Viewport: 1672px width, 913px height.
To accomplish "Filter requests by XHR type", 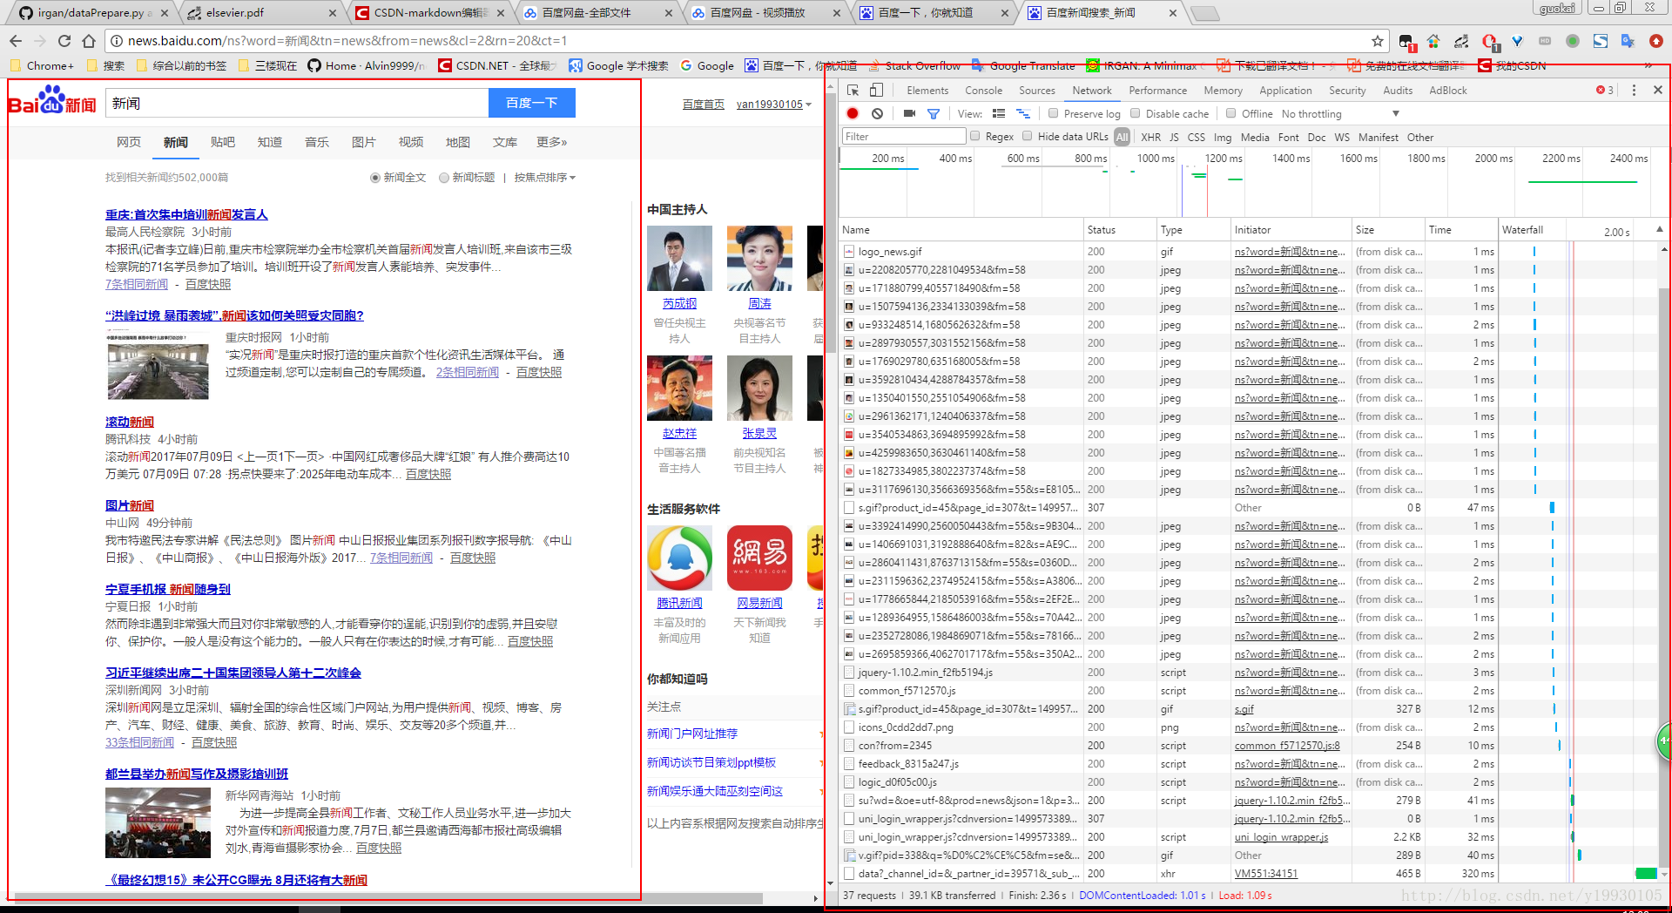I will tap(1150, 137).
